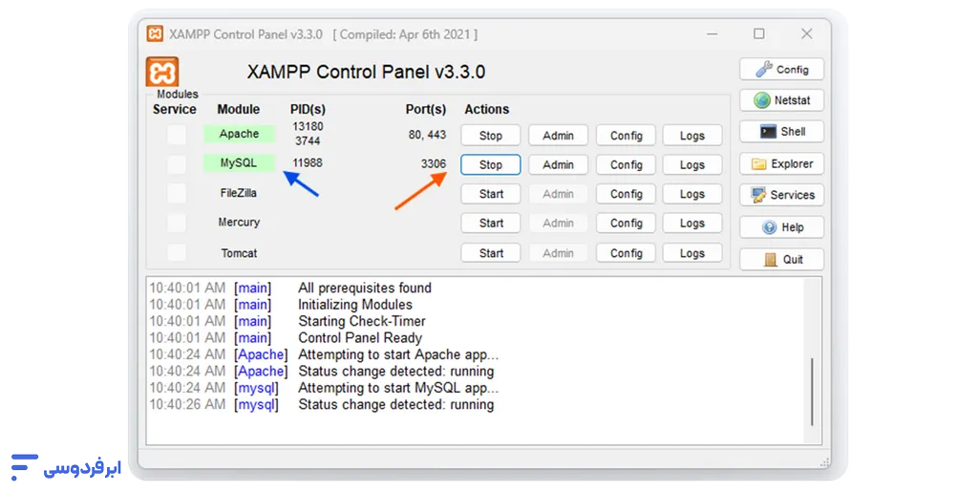
Task: View Apache Logs
Action: (692, 136)
